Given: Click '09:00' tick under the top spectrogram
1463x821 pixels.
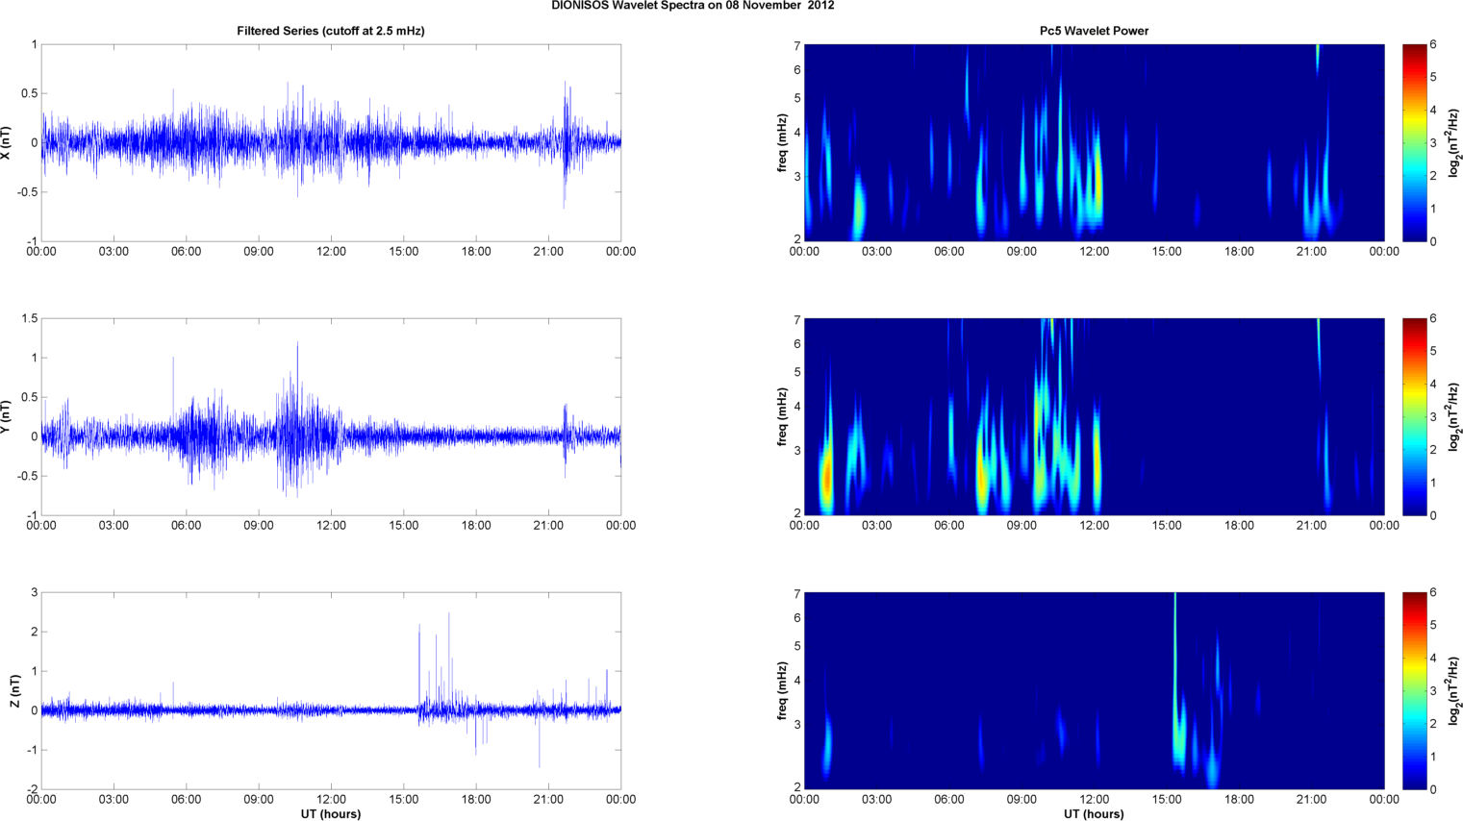Looking at the screenshot, I should [1022, 252].
